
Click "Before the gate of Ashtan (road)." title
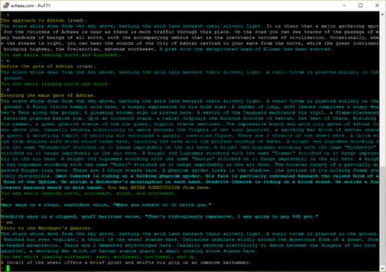48,66
